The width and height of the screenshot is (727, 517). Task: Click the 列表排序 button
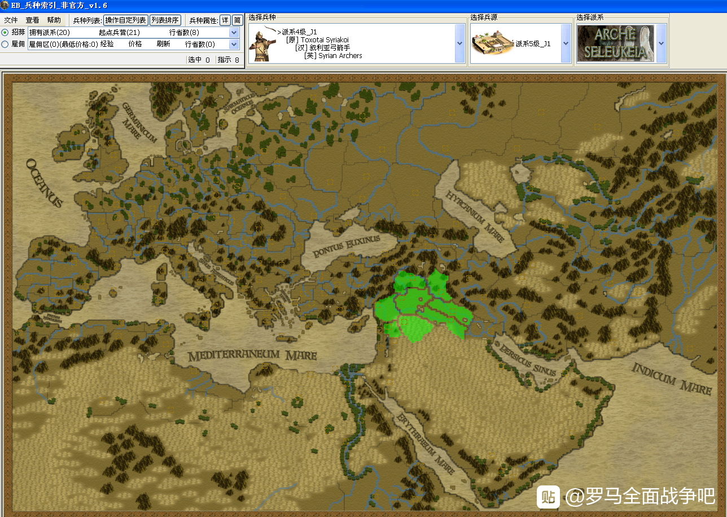(165, 20)
